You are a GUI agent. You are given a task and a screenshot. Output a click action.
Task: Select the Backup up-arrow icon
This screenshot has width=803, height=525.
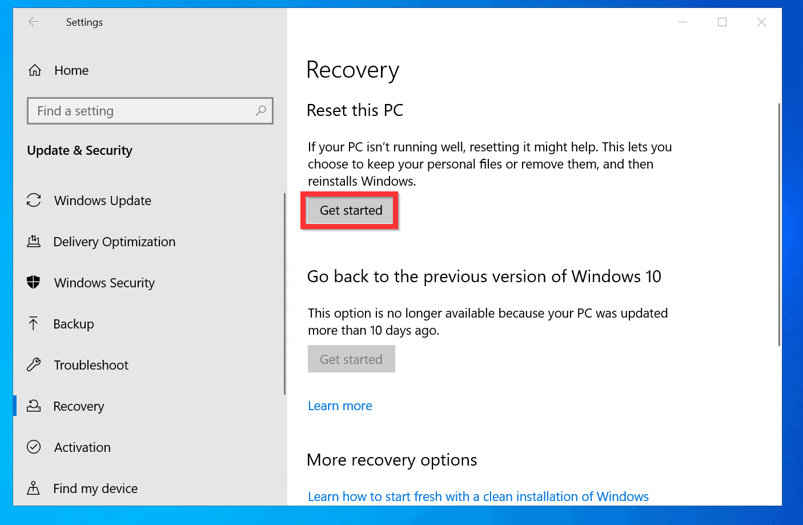point(34,323)
